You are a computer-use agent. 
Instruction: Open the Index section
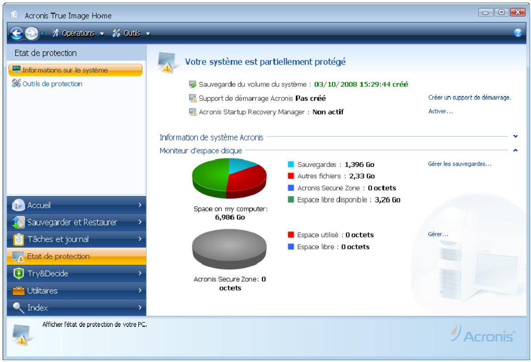click(x=77, y=308)
